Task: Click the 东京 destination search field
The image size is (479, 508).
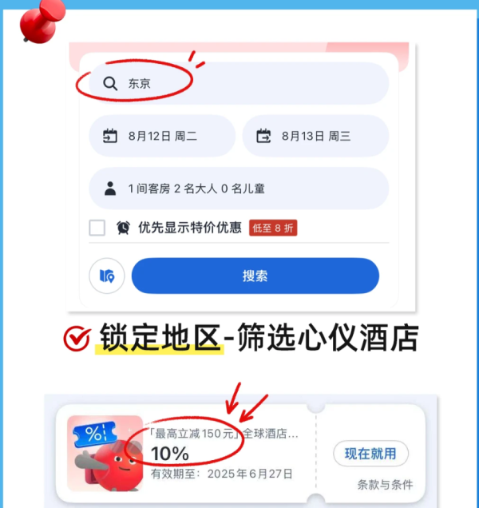Action: pos(239,83)
